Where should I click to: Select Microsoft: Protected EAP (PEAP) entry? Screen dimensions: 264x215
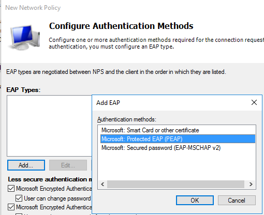tap(178, 139)
